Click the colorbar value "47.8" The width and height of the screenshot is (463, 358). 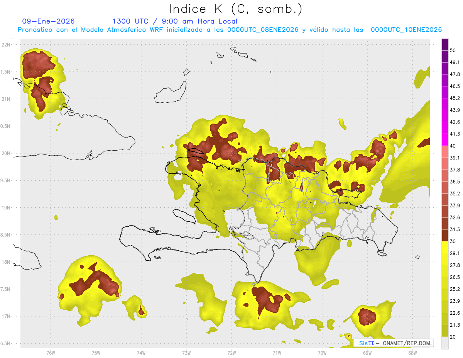click(x=455, y=74)
